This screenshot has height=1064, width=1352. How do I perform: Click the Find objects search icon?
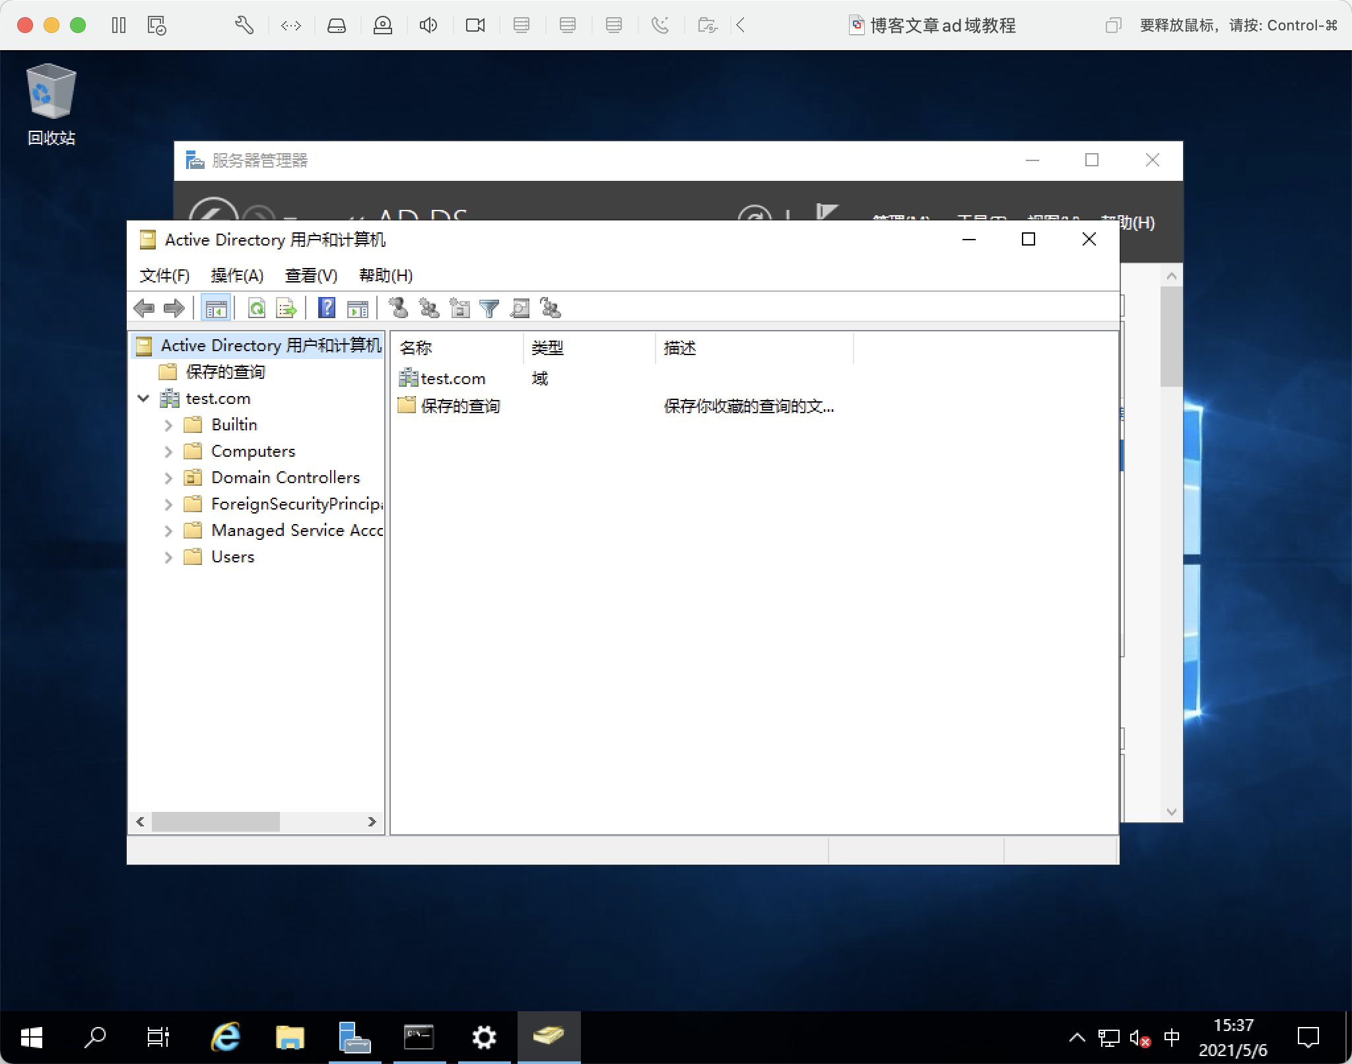pos(520,308)
